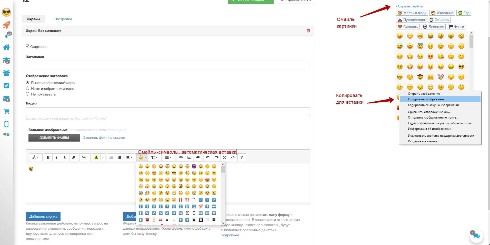The width and height of the screenshot is (490, 245).
Task: Toggle the Стартовое checkbox
Action: 28,46
